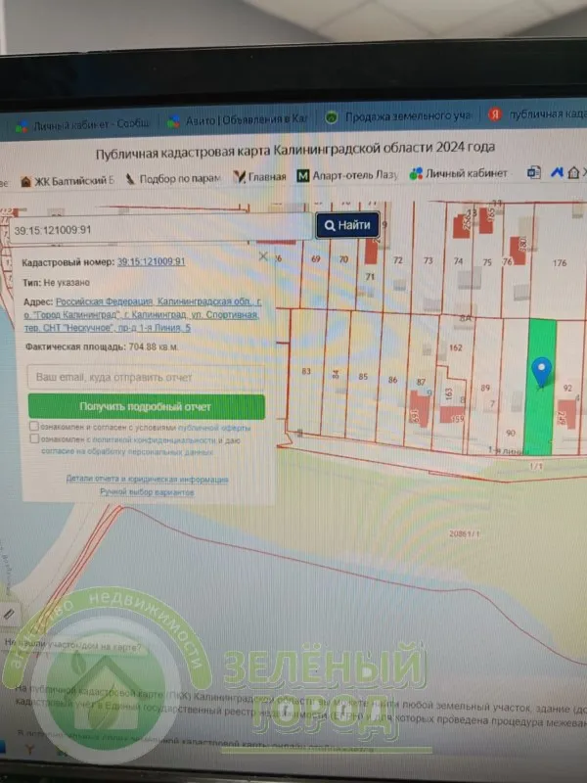Click the Word document bookmark icon
587x783 pixels.
tap(533, 173)
